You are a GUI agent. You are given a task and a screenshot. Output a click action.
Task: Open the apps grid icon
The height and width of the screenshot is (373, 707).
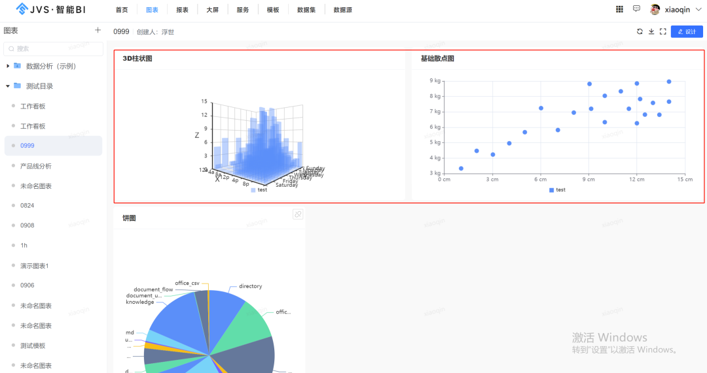pyautogui.click(x=619, y=9)
